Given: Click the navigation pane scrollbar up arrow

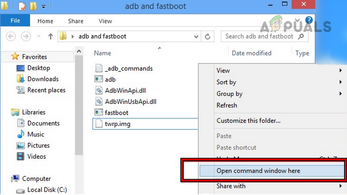Looking at the screenshot, I should [79, 51].
